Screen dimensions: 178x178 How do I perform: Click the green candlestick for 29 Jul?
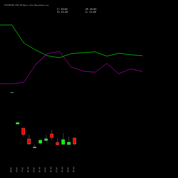point(69,143)
